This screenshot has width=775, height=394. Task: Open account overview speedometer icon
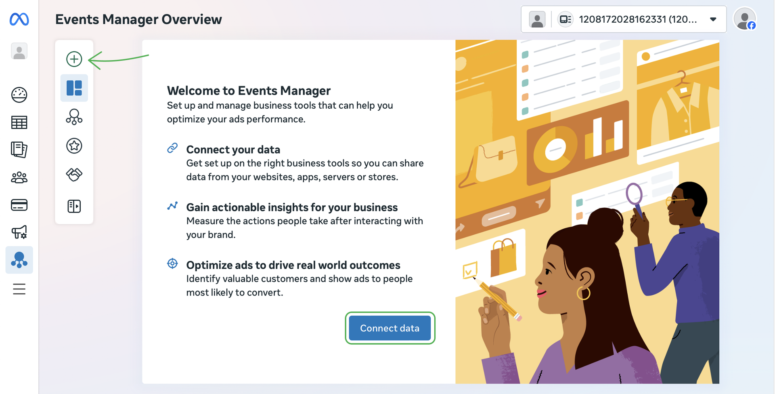[x=19, y=95]
